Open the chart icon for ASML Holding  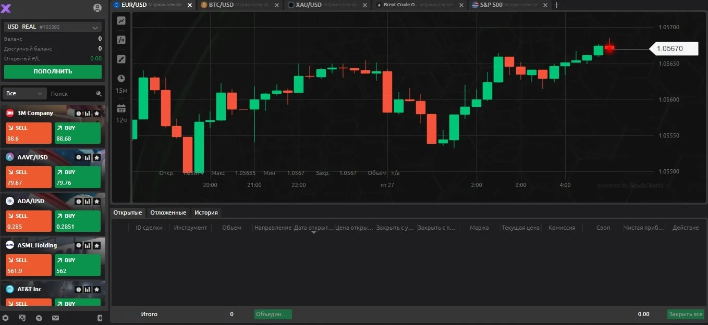click(x=88, y=245)
